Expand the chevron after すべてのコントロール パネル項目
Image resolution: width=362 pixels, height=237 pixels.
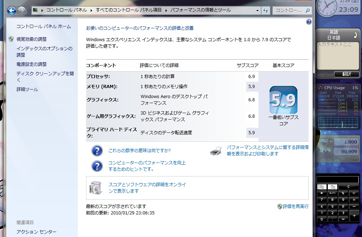click(166, 10)
